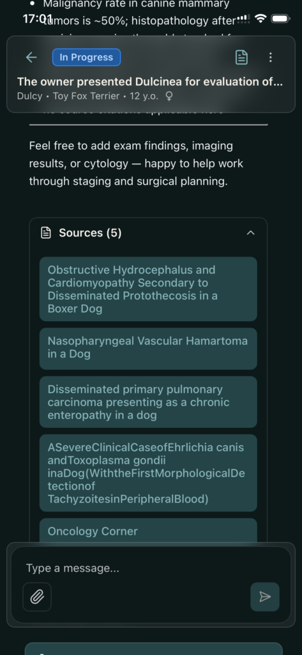Tap the Wi-Fi status icon
Viewport: 302px width, 655px height.
point(260,19)
